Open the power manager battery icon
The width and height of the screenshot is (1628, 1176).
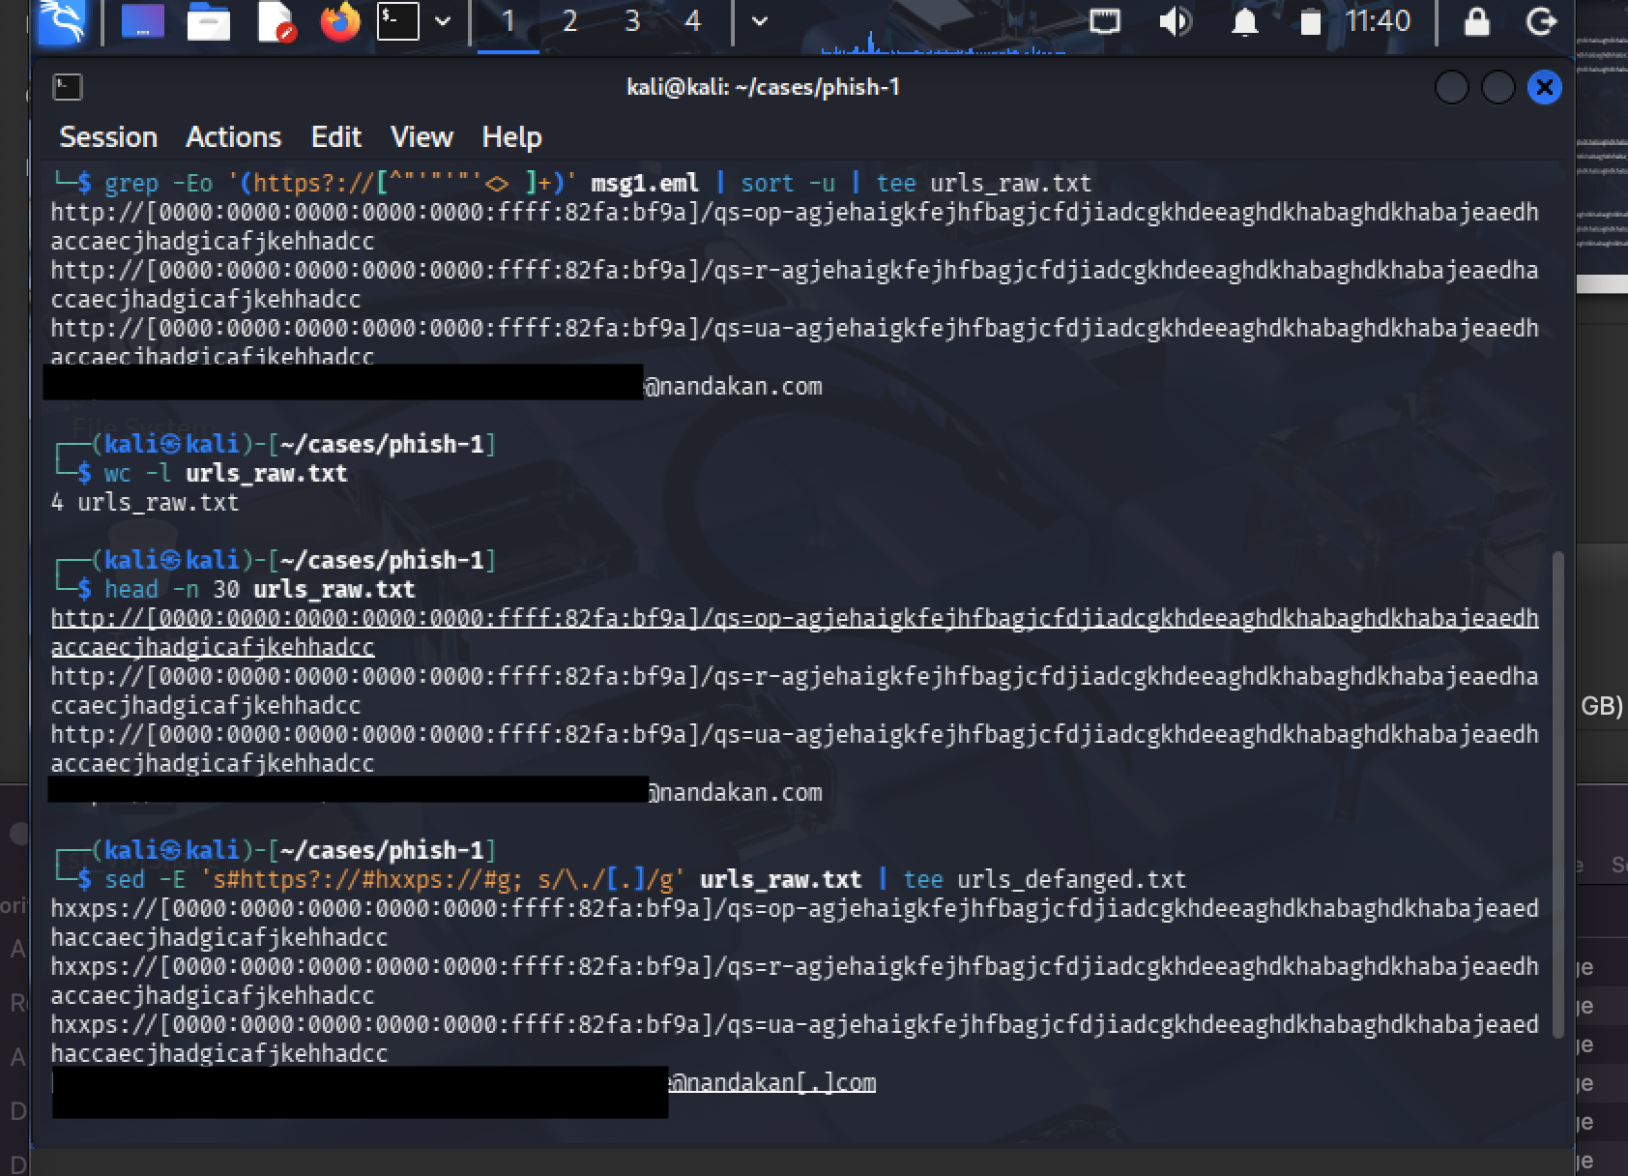1310,21
